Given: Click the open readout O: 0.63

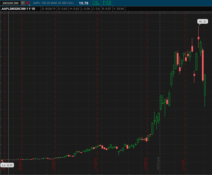Looking at the screenshot, I should point(62,9).
